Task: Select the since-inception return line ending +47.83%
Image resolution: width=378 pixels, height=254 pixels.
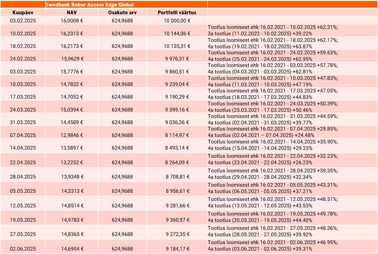Action: point(273,78)
